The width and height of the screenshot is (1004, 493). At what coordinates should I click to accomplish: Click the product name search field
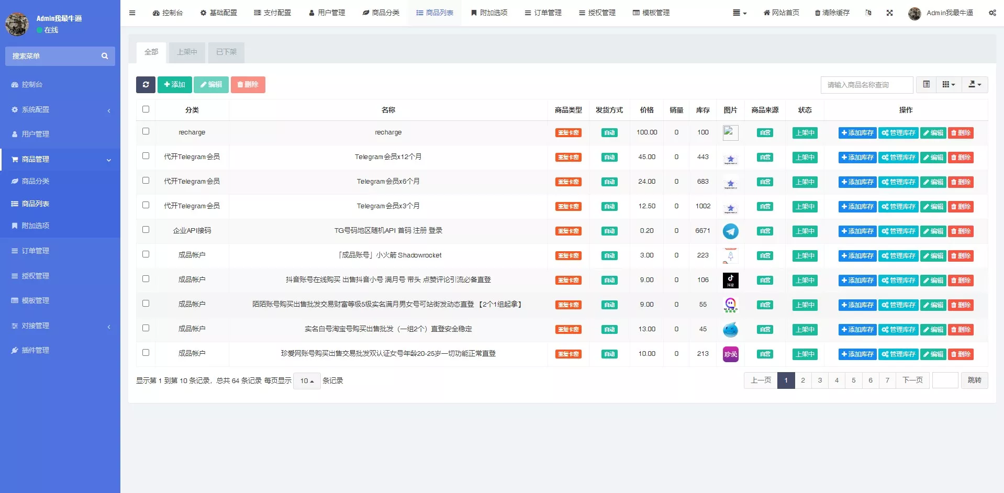click(866, 85)
